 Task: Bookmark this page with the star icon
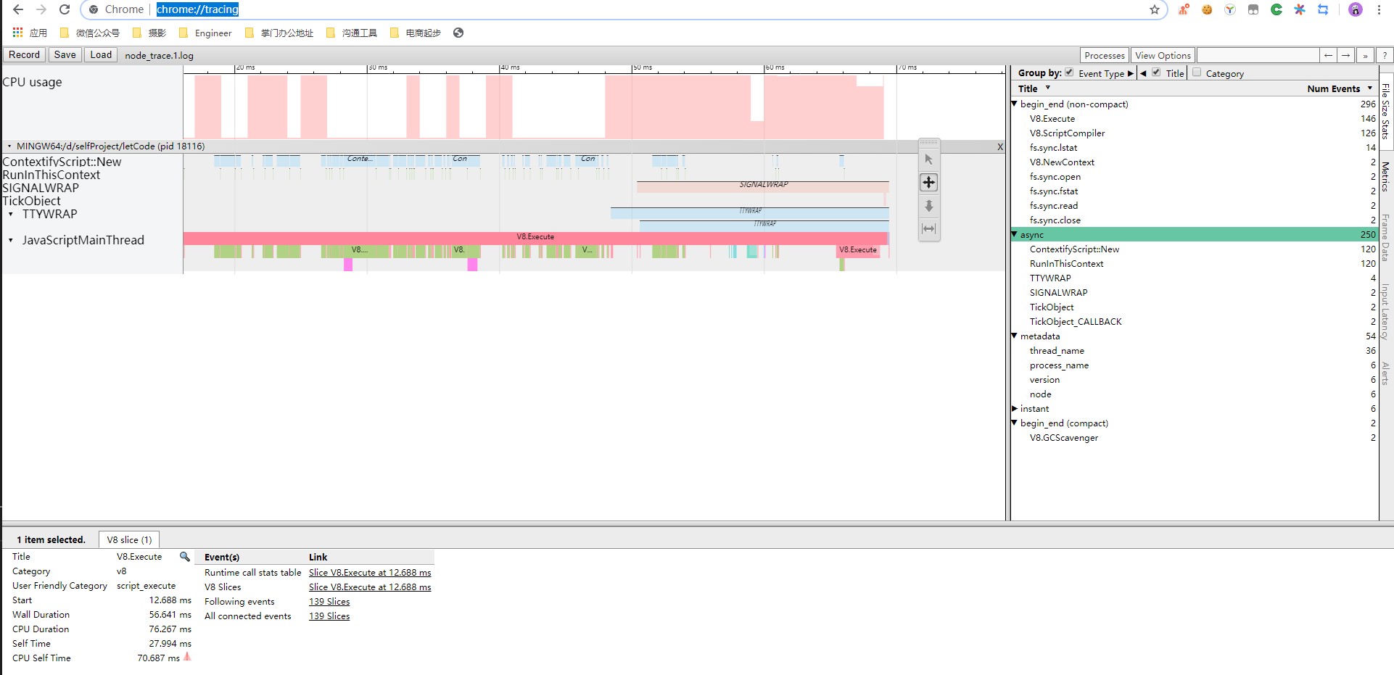coord(1155,9)
